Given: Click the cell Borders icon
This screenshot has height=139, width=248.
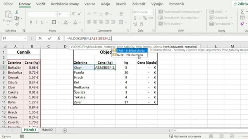Looking at the screenshot, I should point(54,22).
